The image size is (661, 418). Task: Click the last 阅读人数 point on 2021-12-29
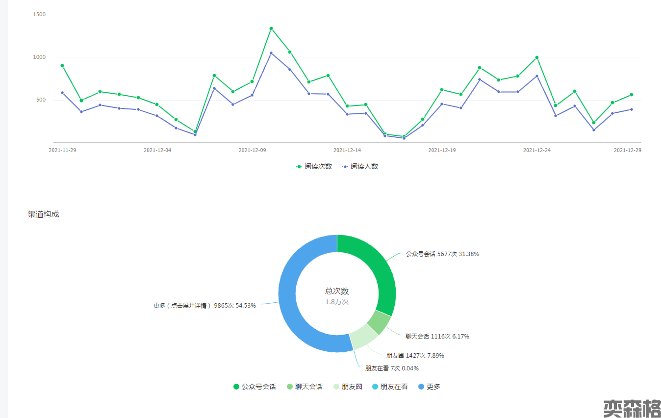click(x=631, y=109)
